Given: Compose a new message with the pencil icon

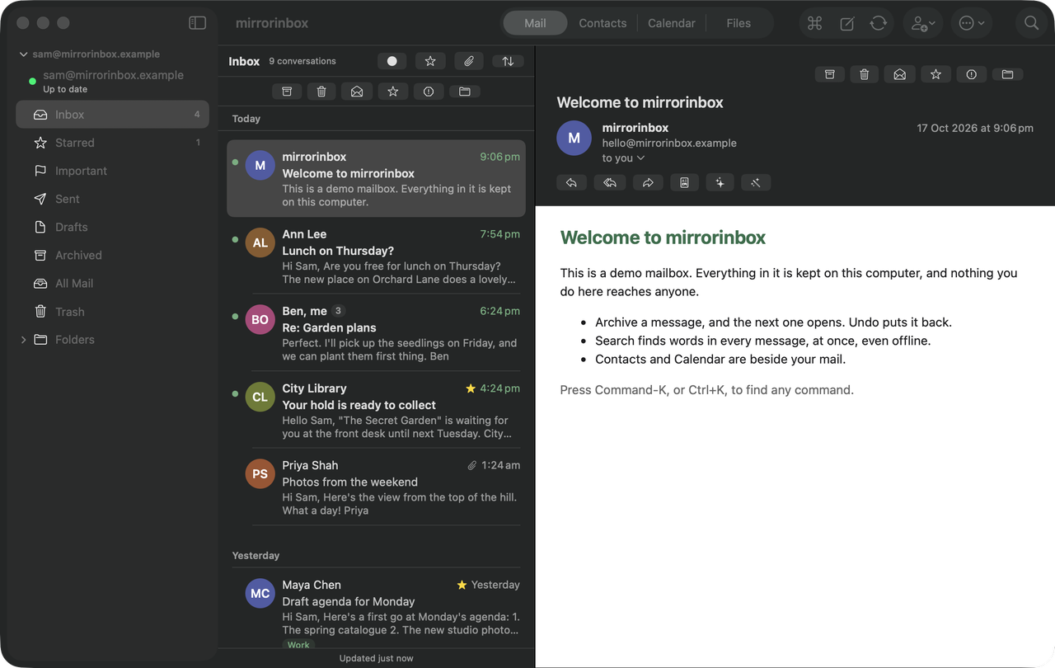Looking at the screenshot, I should click(x=847, y=23).
